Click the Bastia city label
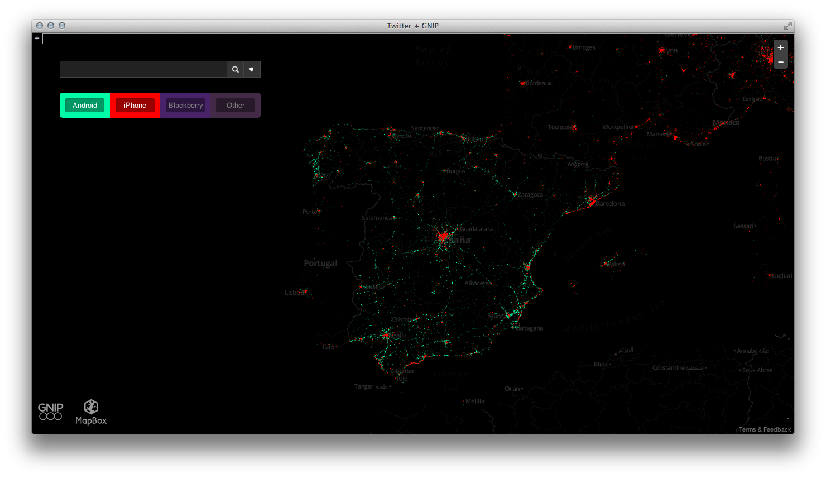Viewport: 826px width, 478px height. 767,159
